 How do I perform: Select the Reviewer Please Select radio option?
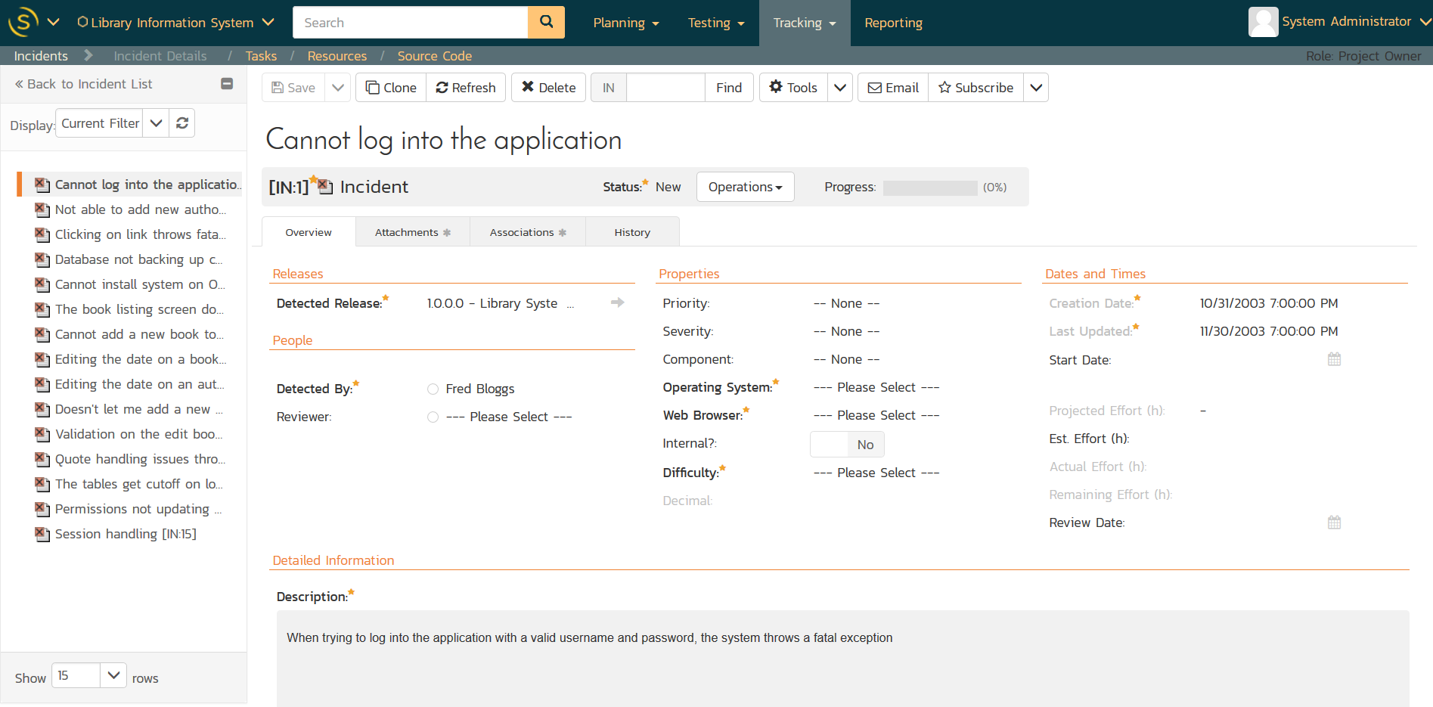433,417
